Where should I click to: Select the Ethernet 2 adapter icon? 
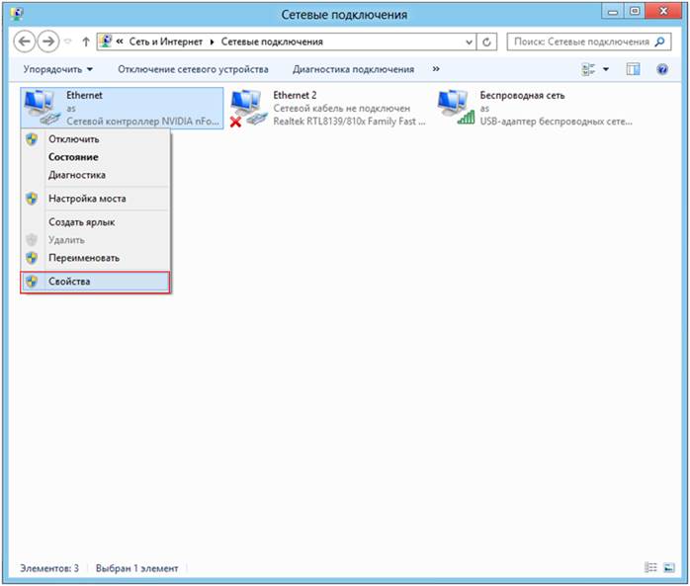(247, 108)
